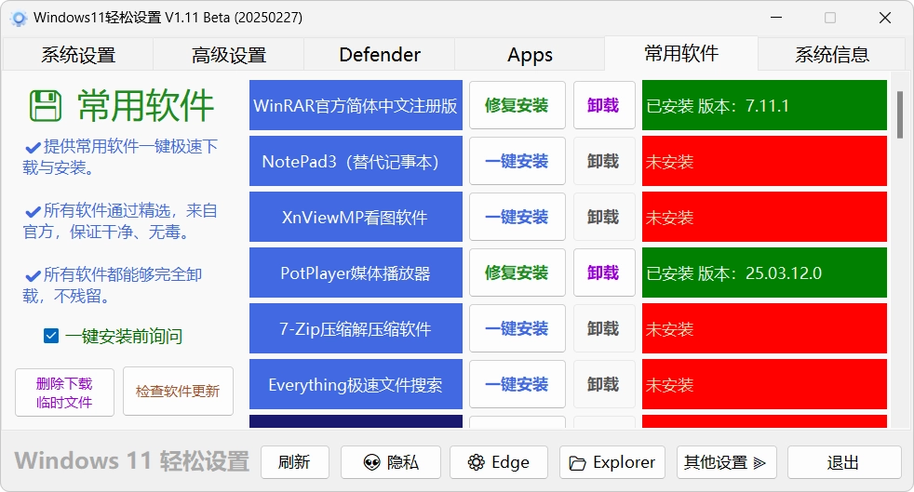Click the 未安装 status for NotePad3
The image size is (914, 492).
tap(764, 161)
